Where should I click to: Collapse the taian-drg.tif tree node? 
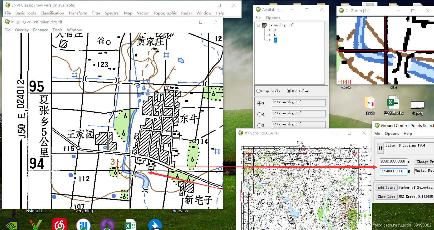click(258, 25)
